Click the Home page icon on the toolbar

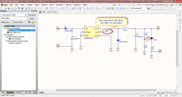click(x=180, y=5)
